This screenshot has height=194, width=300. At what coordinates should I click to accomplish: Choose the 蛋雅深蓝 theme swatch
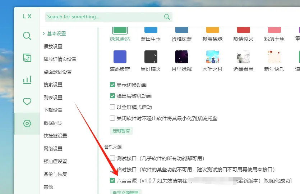(x=182, y=30)
